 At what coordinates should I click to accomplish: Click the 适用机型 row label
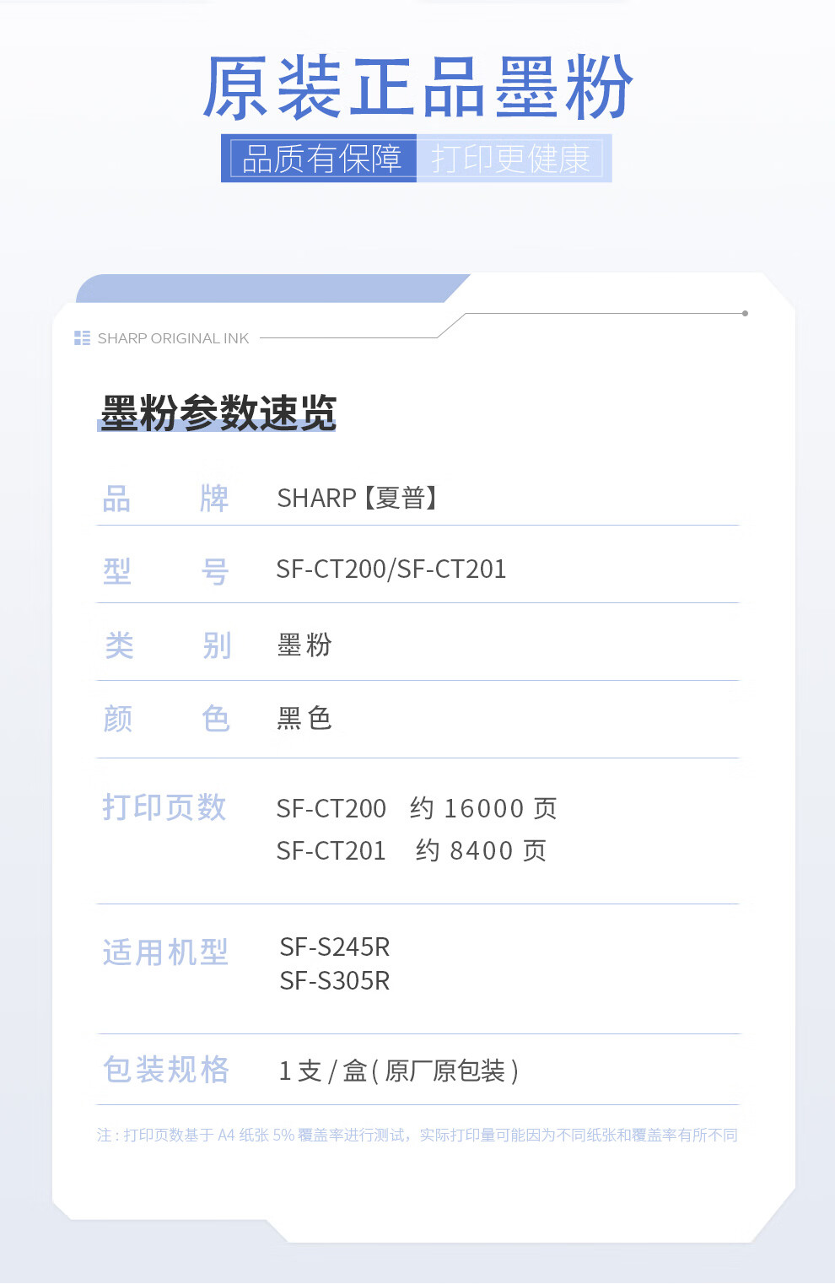pyautogui.click(x=165, y=952)
